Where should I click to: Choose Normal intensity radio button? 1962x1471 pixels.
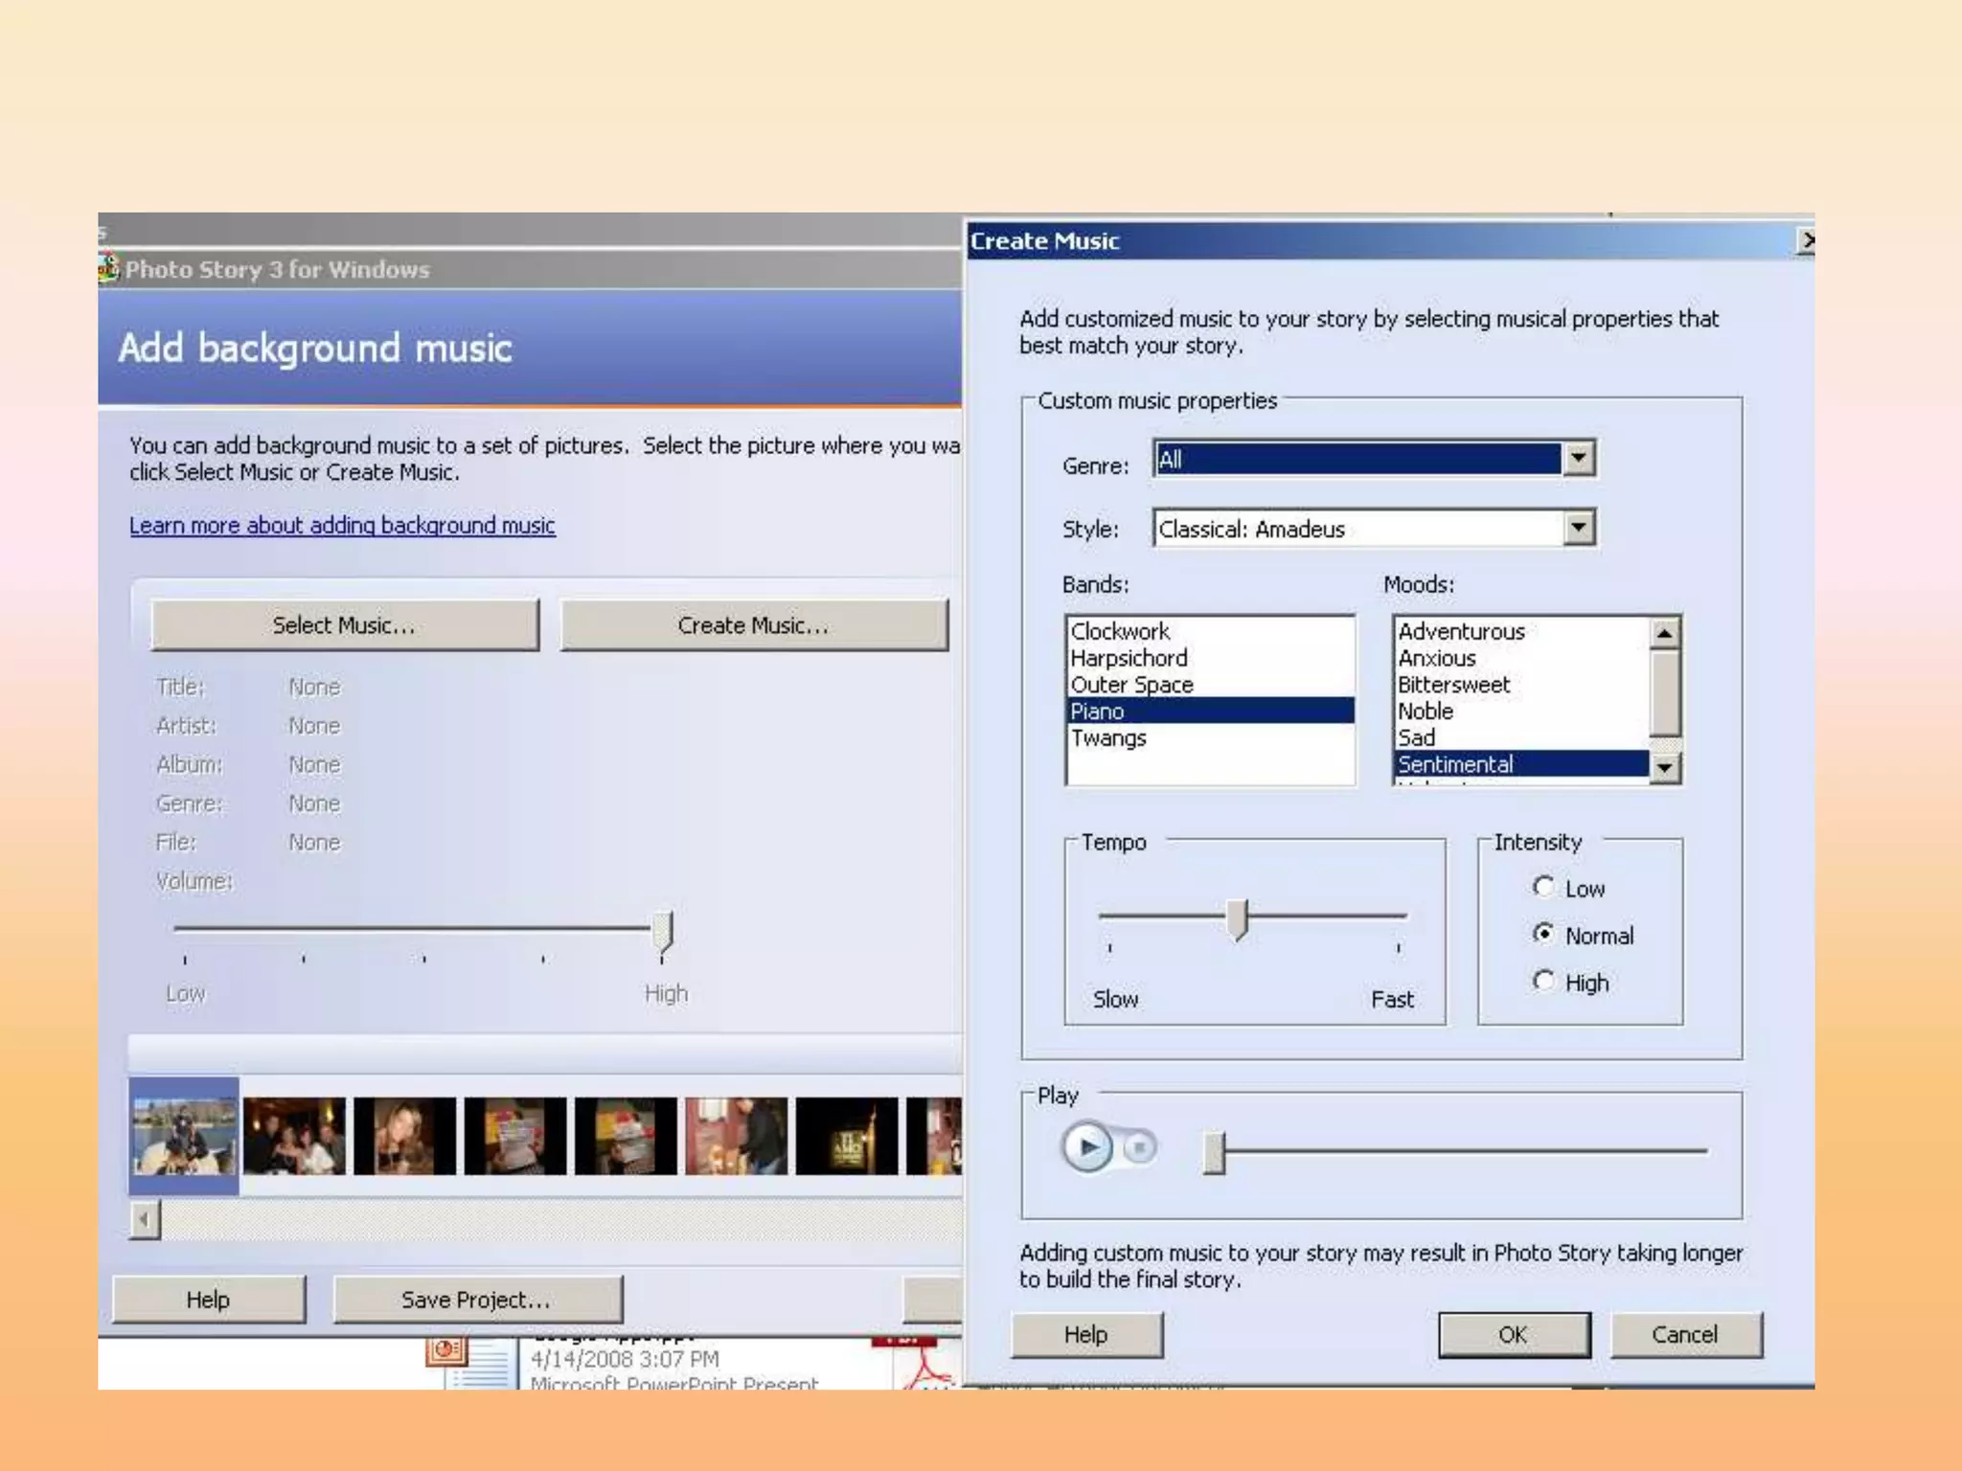(x=1542, y=935)
